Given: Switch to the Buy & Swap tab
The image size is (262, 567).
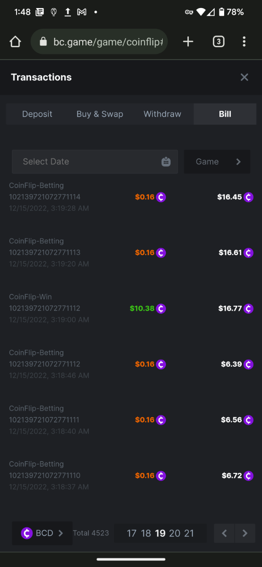Looking at the screenshot, I should 100,114.
